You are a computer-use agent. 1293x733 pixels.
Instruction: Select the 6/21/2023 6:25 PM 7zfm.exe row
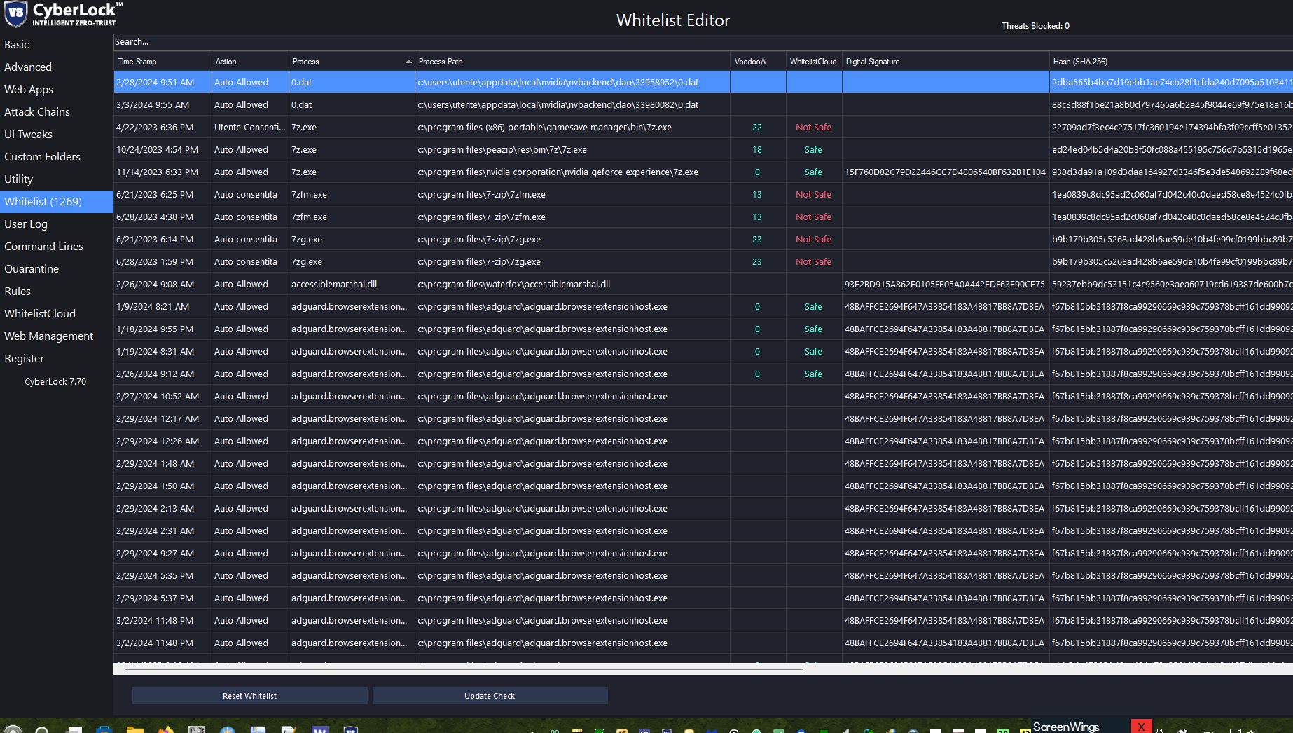(703, 194)
